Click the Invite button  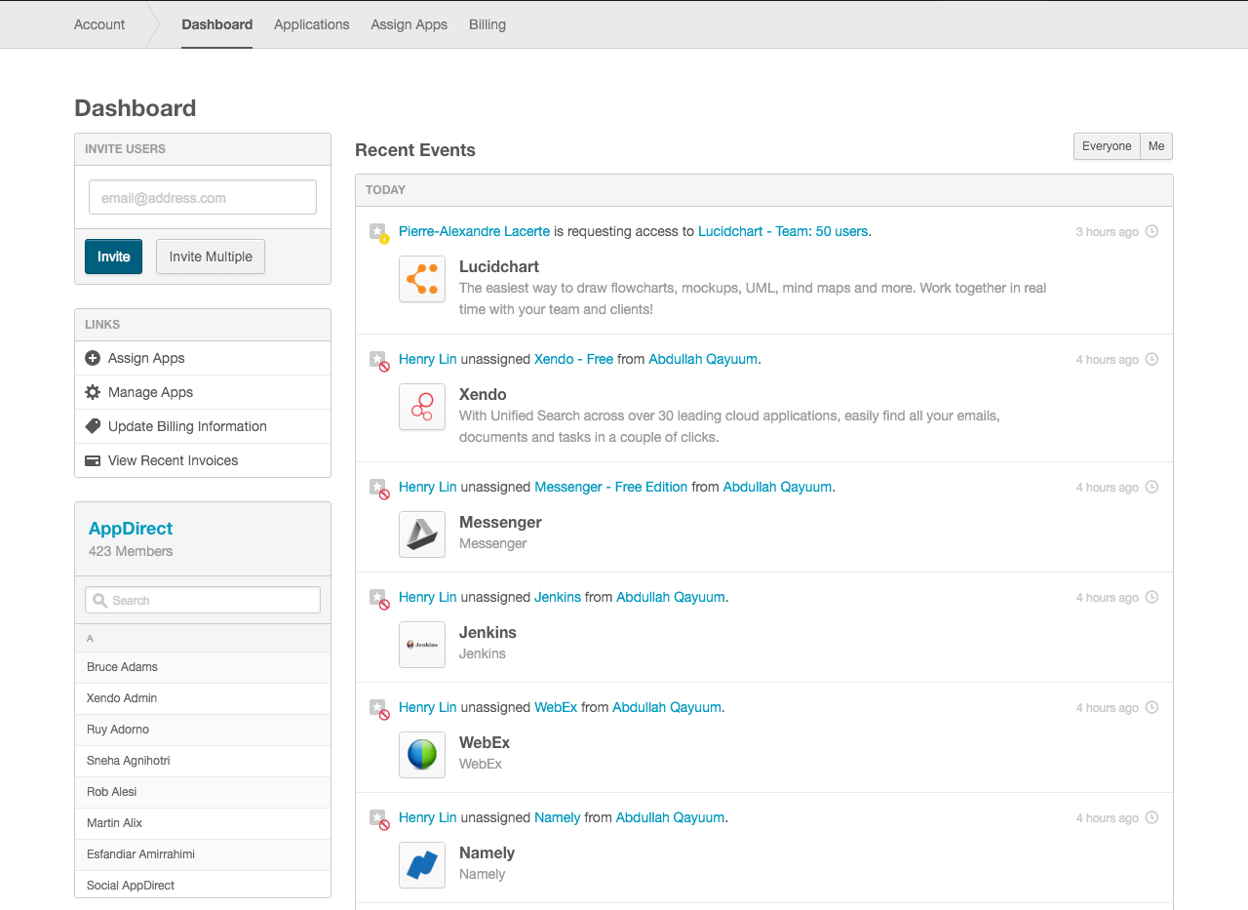tap(113, 257)
